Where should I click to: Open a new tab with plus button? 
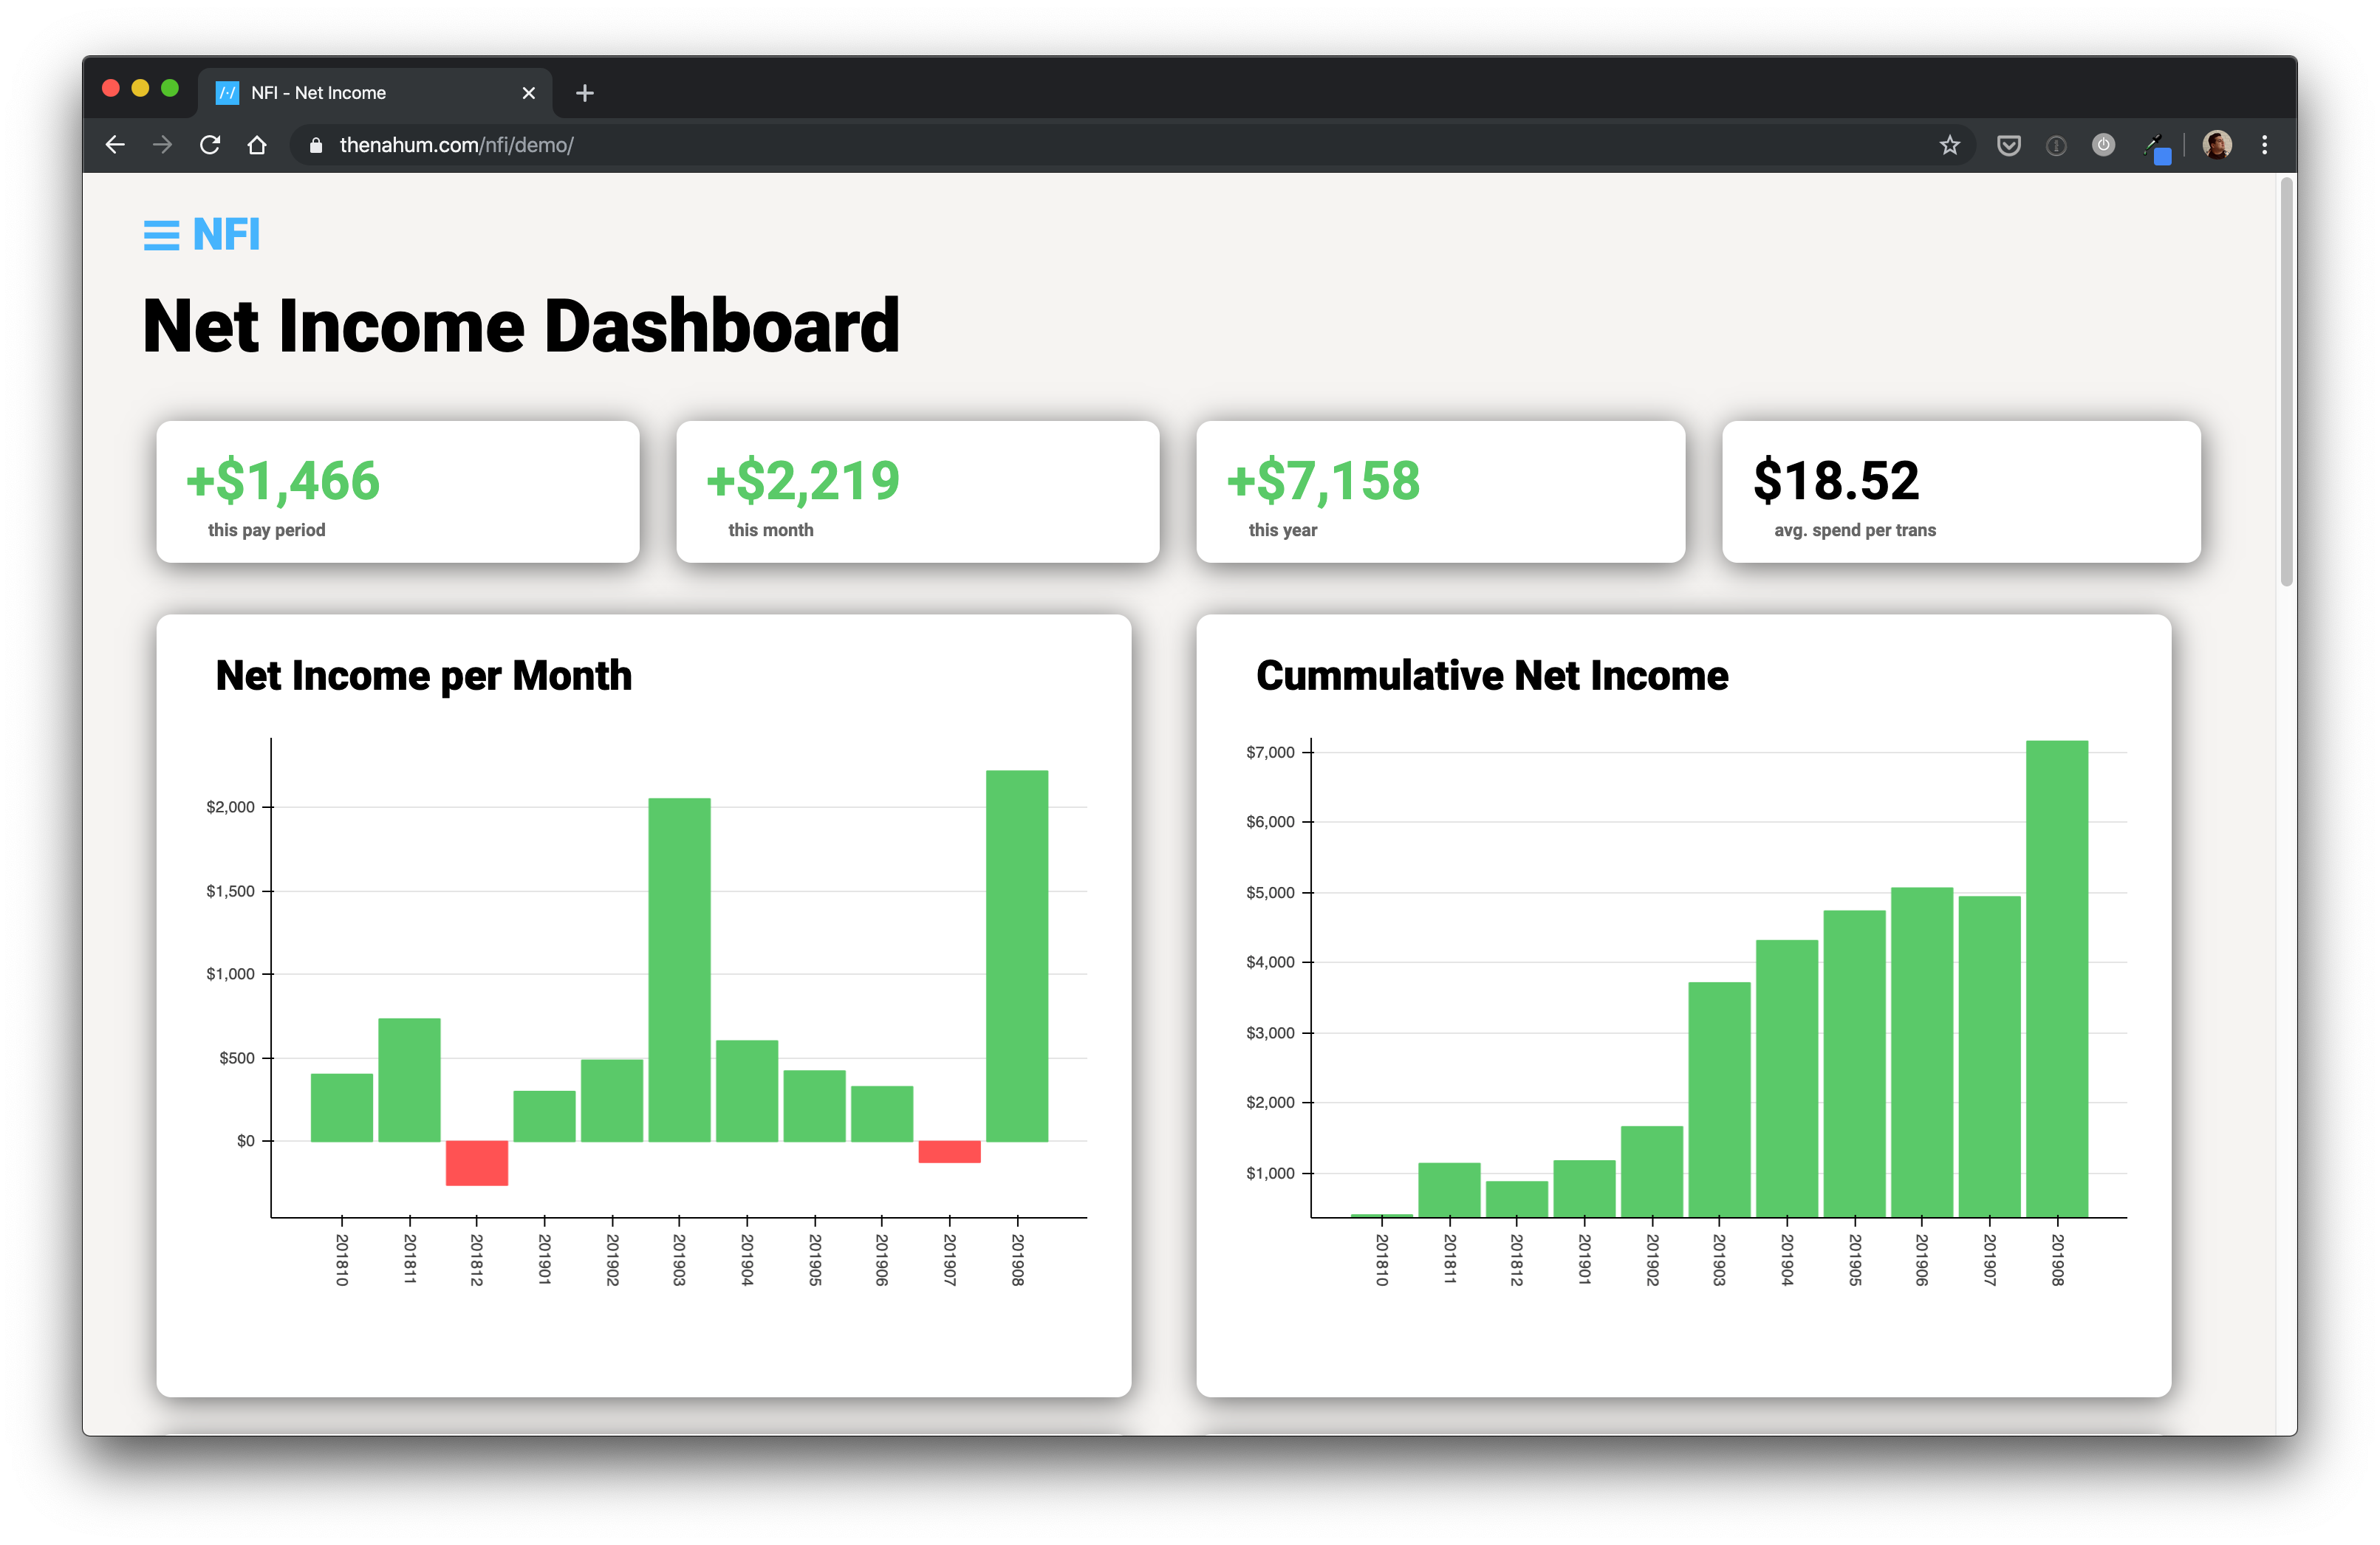[585, 93]
